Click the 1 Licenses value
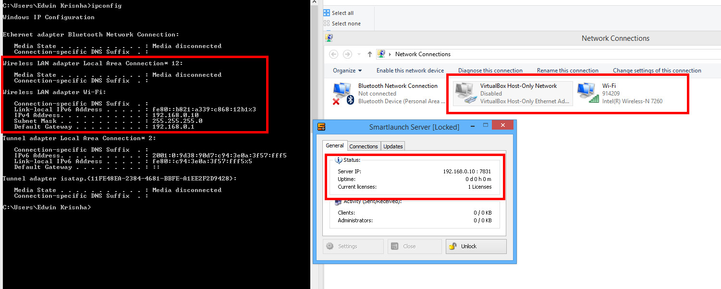 (x=480, y=187)
